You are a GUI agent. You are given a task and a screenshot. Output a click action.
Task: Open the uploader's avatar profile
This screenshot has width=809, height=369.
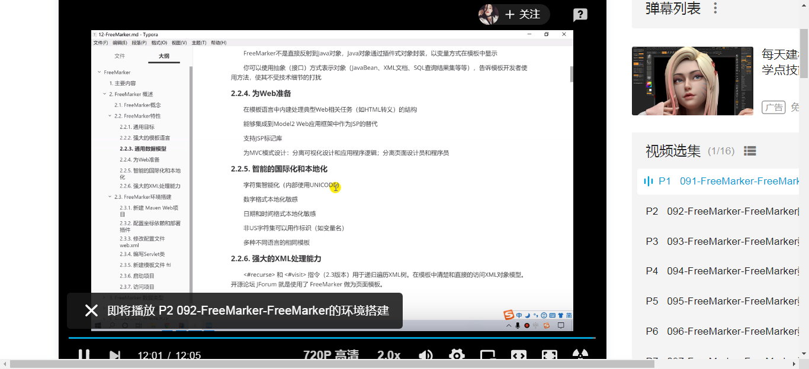(x=489, y=14)
